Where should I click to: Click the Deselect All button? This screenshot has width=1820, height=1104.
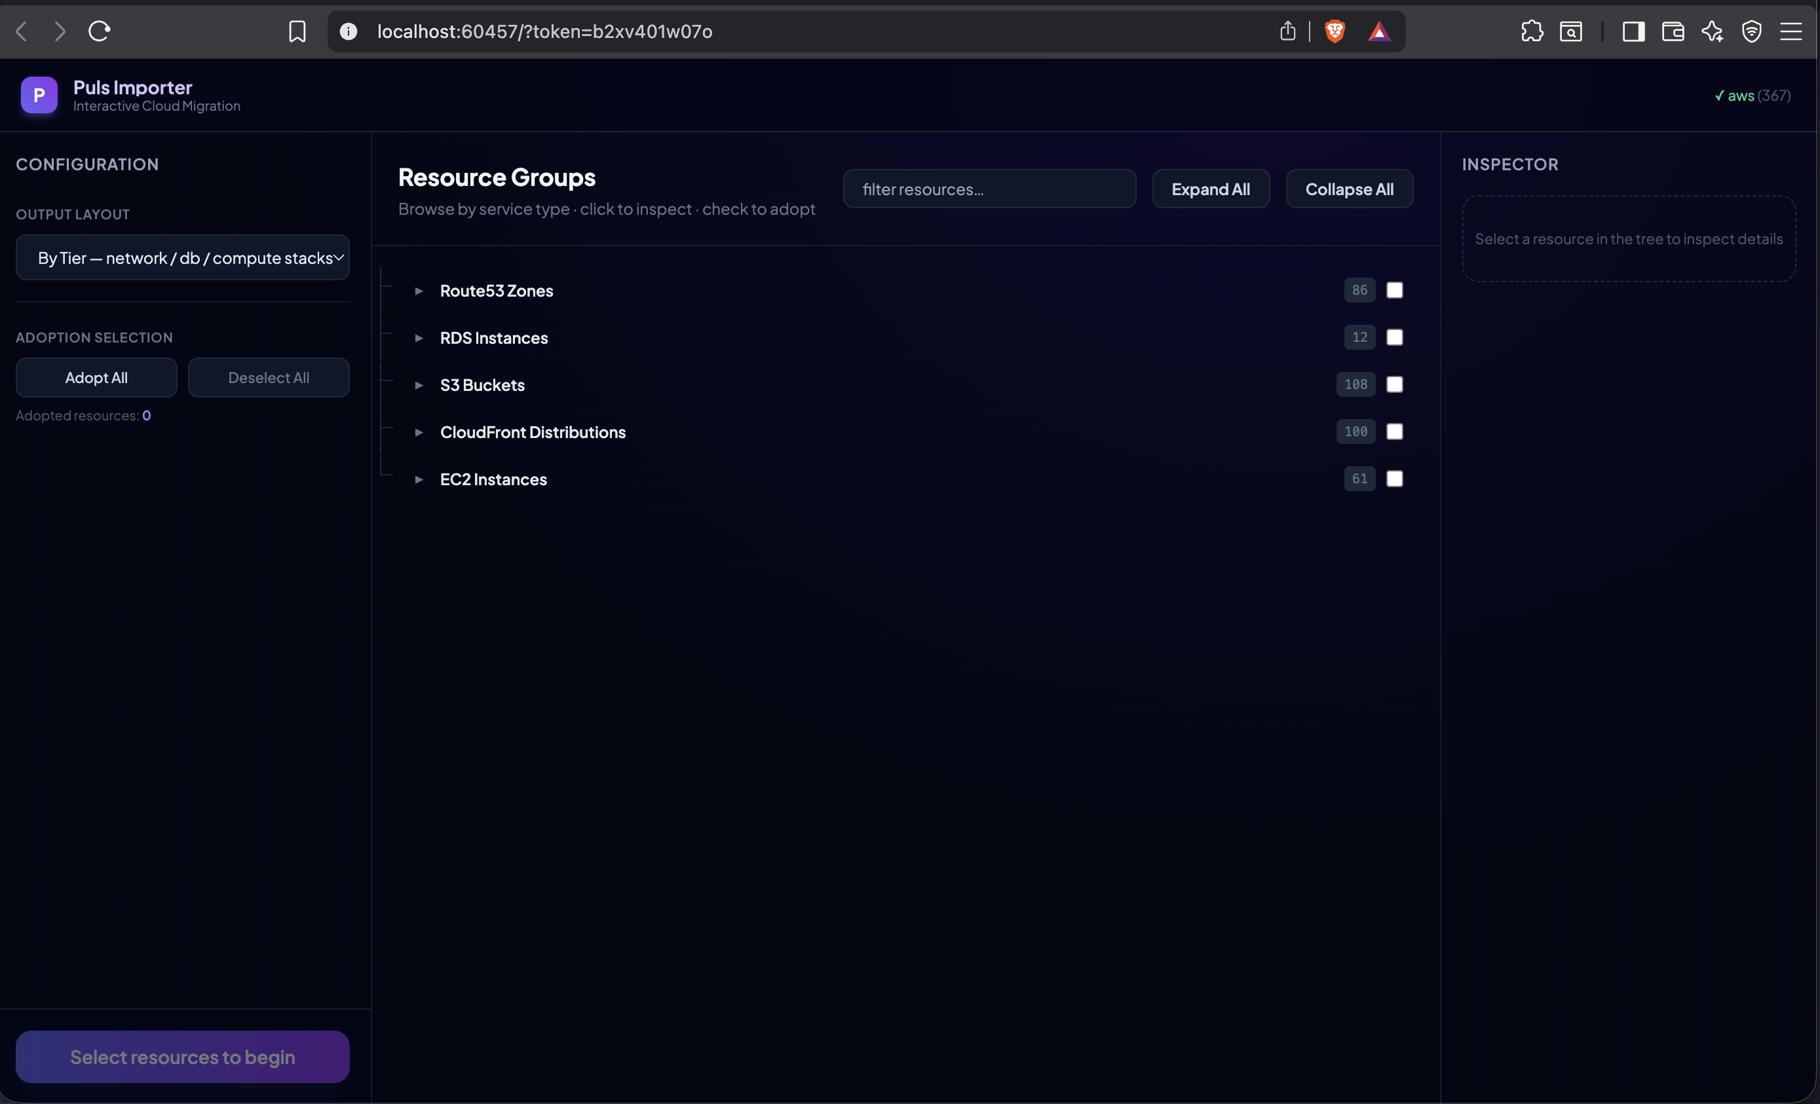pyautogui.click(x=269, y=377)
